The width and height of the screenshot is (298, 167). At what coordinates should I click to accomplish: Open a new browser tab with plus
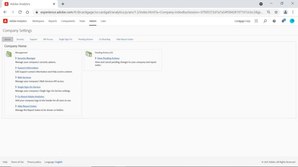63,4
